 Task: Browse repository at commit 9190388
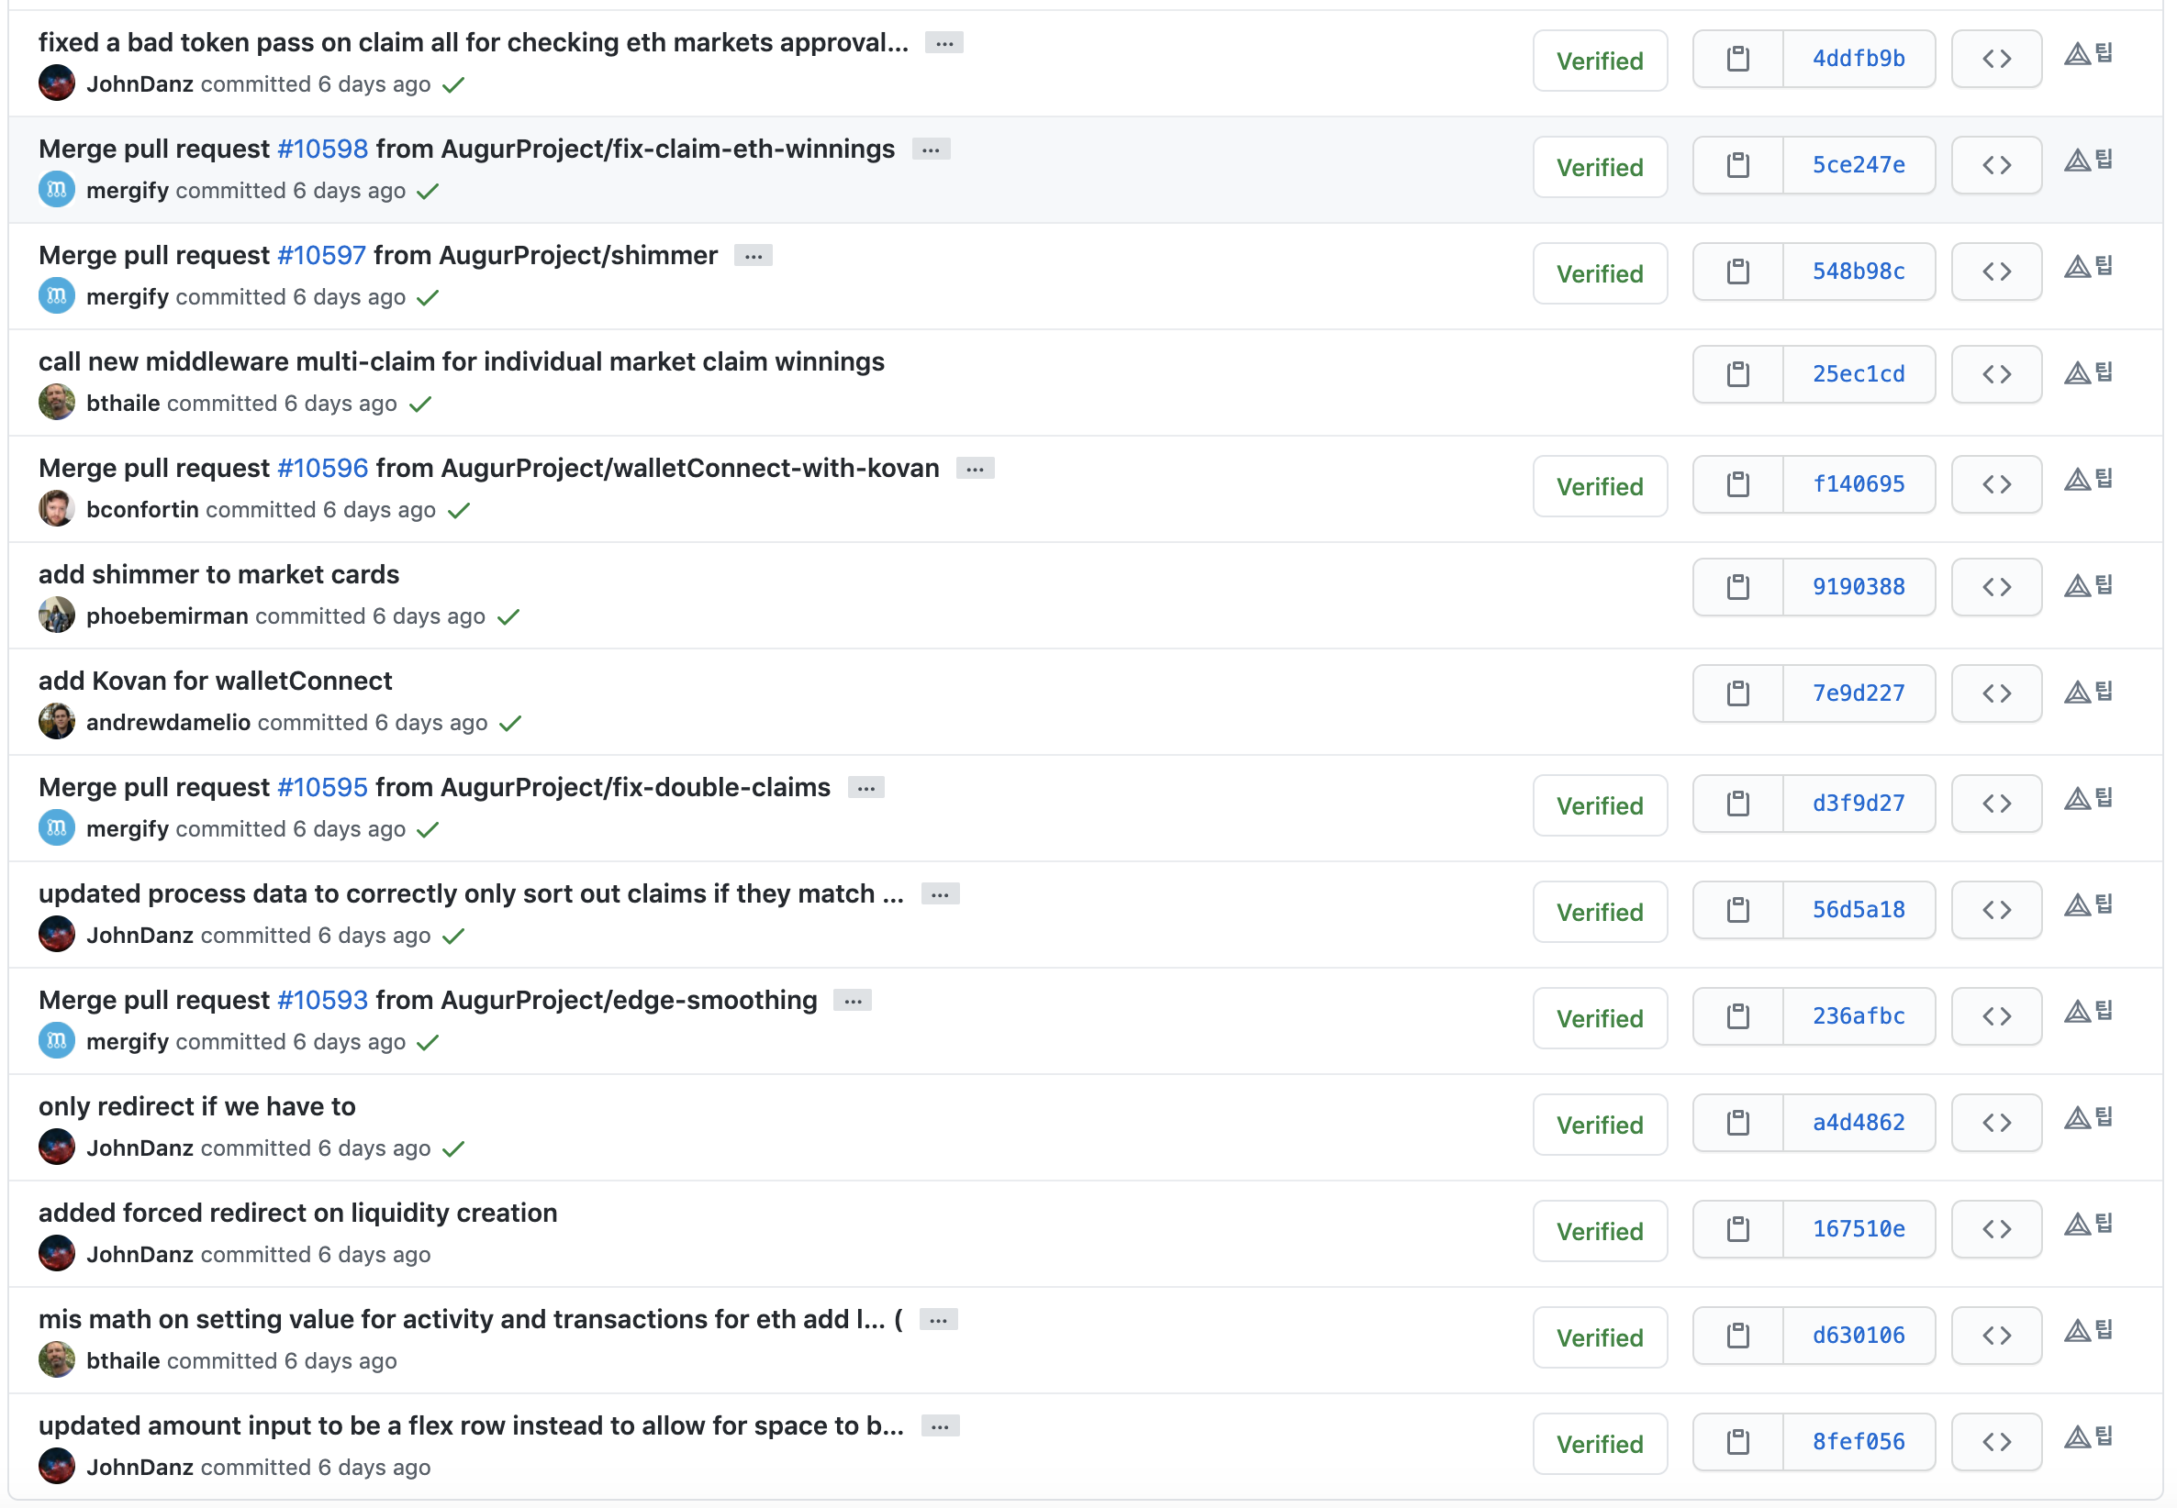1995,587
